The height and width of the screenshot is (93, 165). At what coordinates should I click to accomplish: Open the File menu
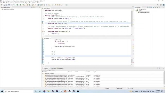[x=1, y=3]
